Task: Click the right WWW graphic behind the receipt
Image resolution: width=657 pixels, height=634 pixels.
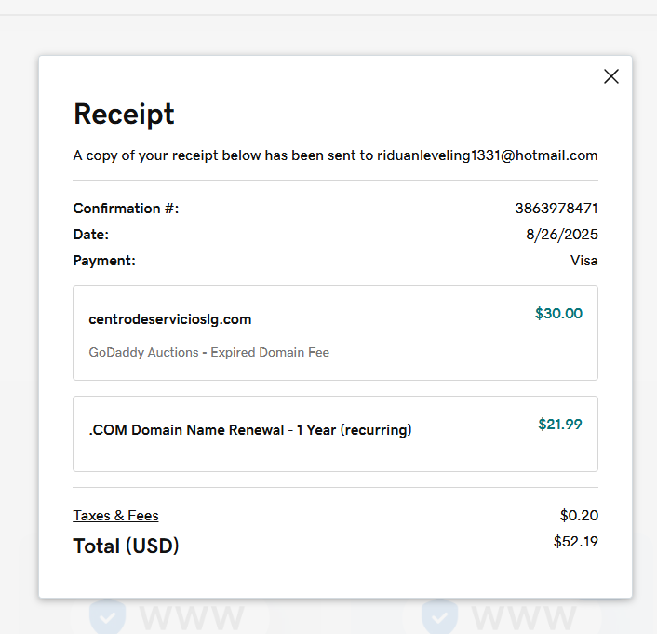Action: 524,618
